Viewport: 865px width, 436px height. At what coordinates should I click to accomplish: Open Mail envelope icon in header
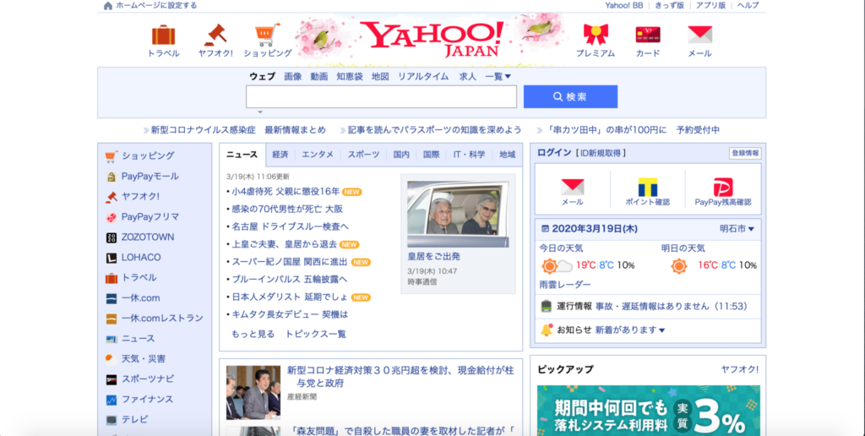(699, 35)
